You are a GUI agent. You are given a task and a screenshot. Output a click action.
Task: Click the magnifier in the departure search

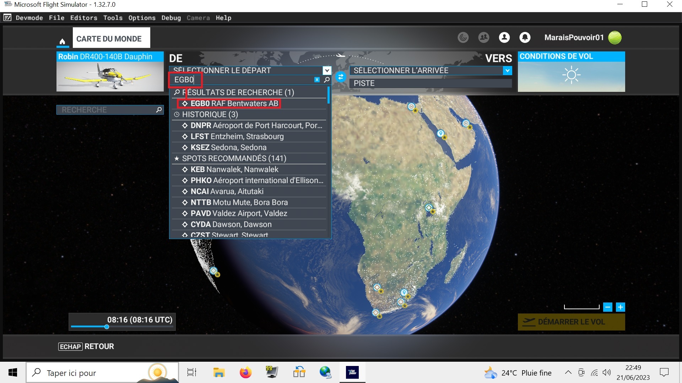(327, 80)
